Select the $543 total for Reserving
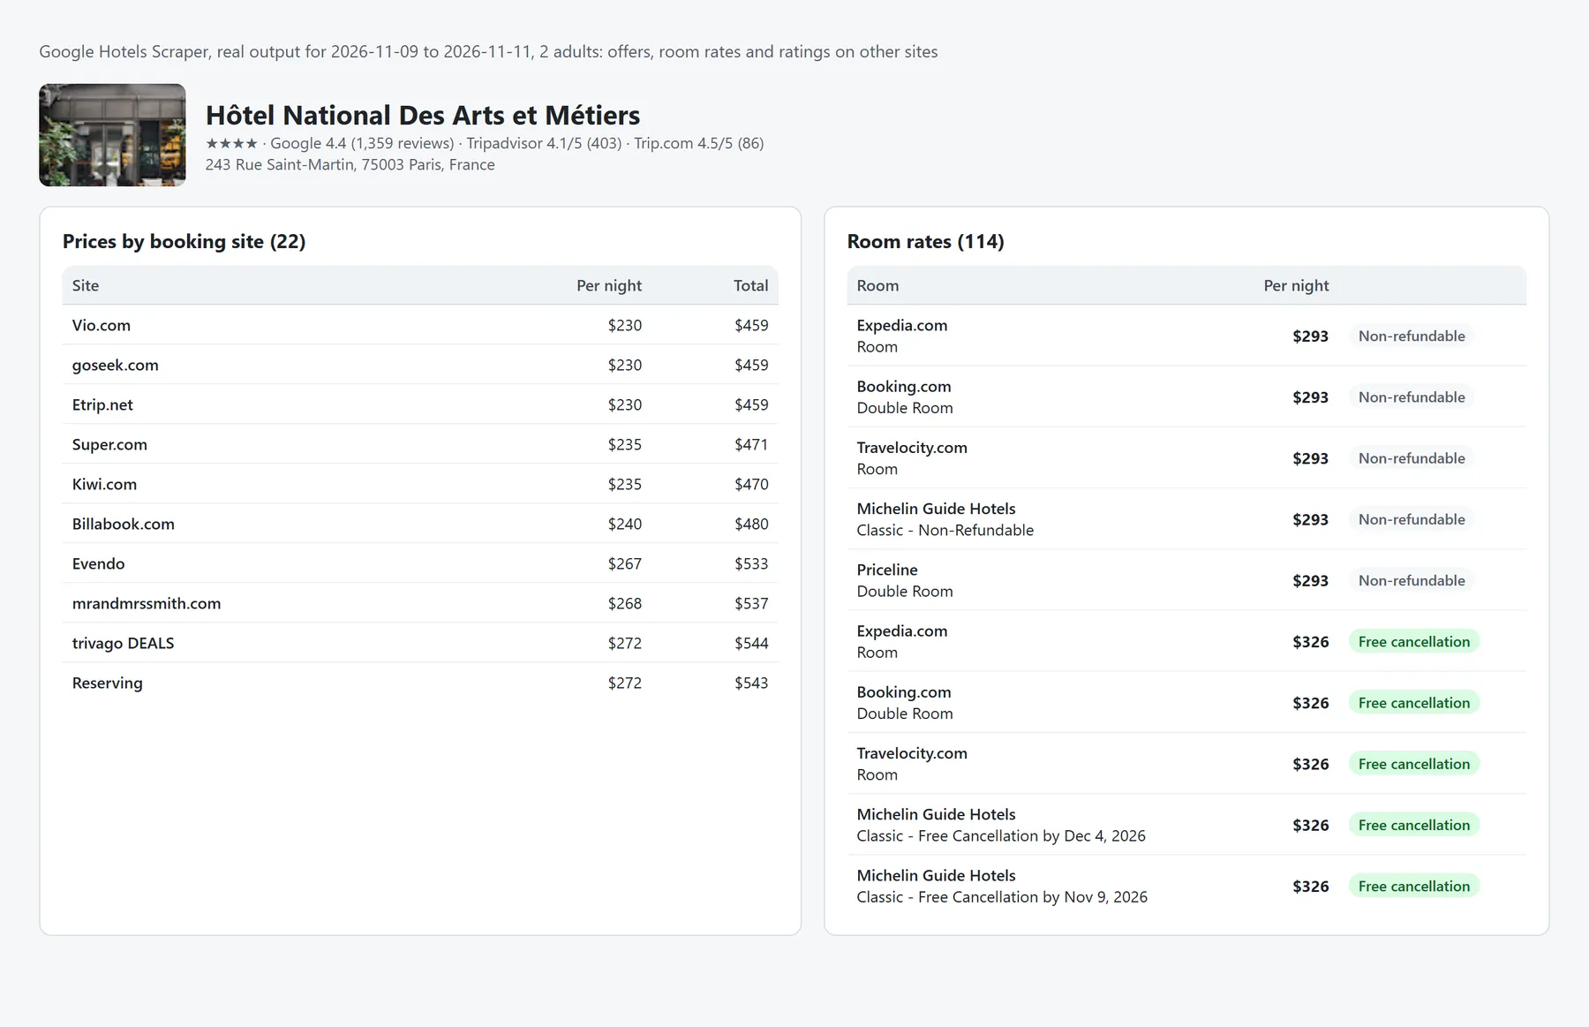Image resolution: width=1589 pixels, height=1027 pixels. [x=751, y=683]
